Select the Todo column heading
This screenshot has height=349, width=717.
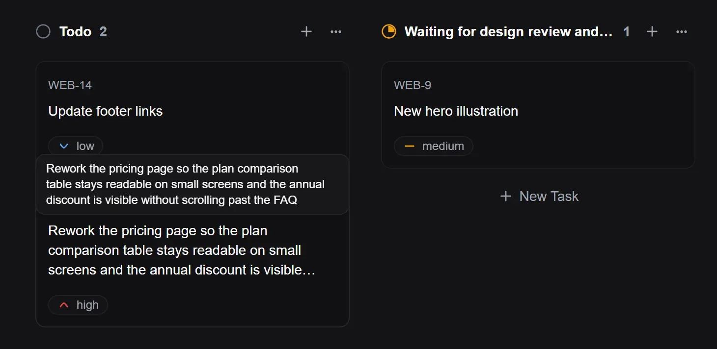[x=76, y=32]
